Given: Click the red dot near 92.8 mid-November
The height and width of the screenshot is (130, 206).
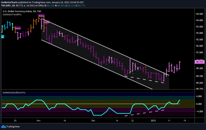Looking at the screenshot, I should click(x=67, y=36).
